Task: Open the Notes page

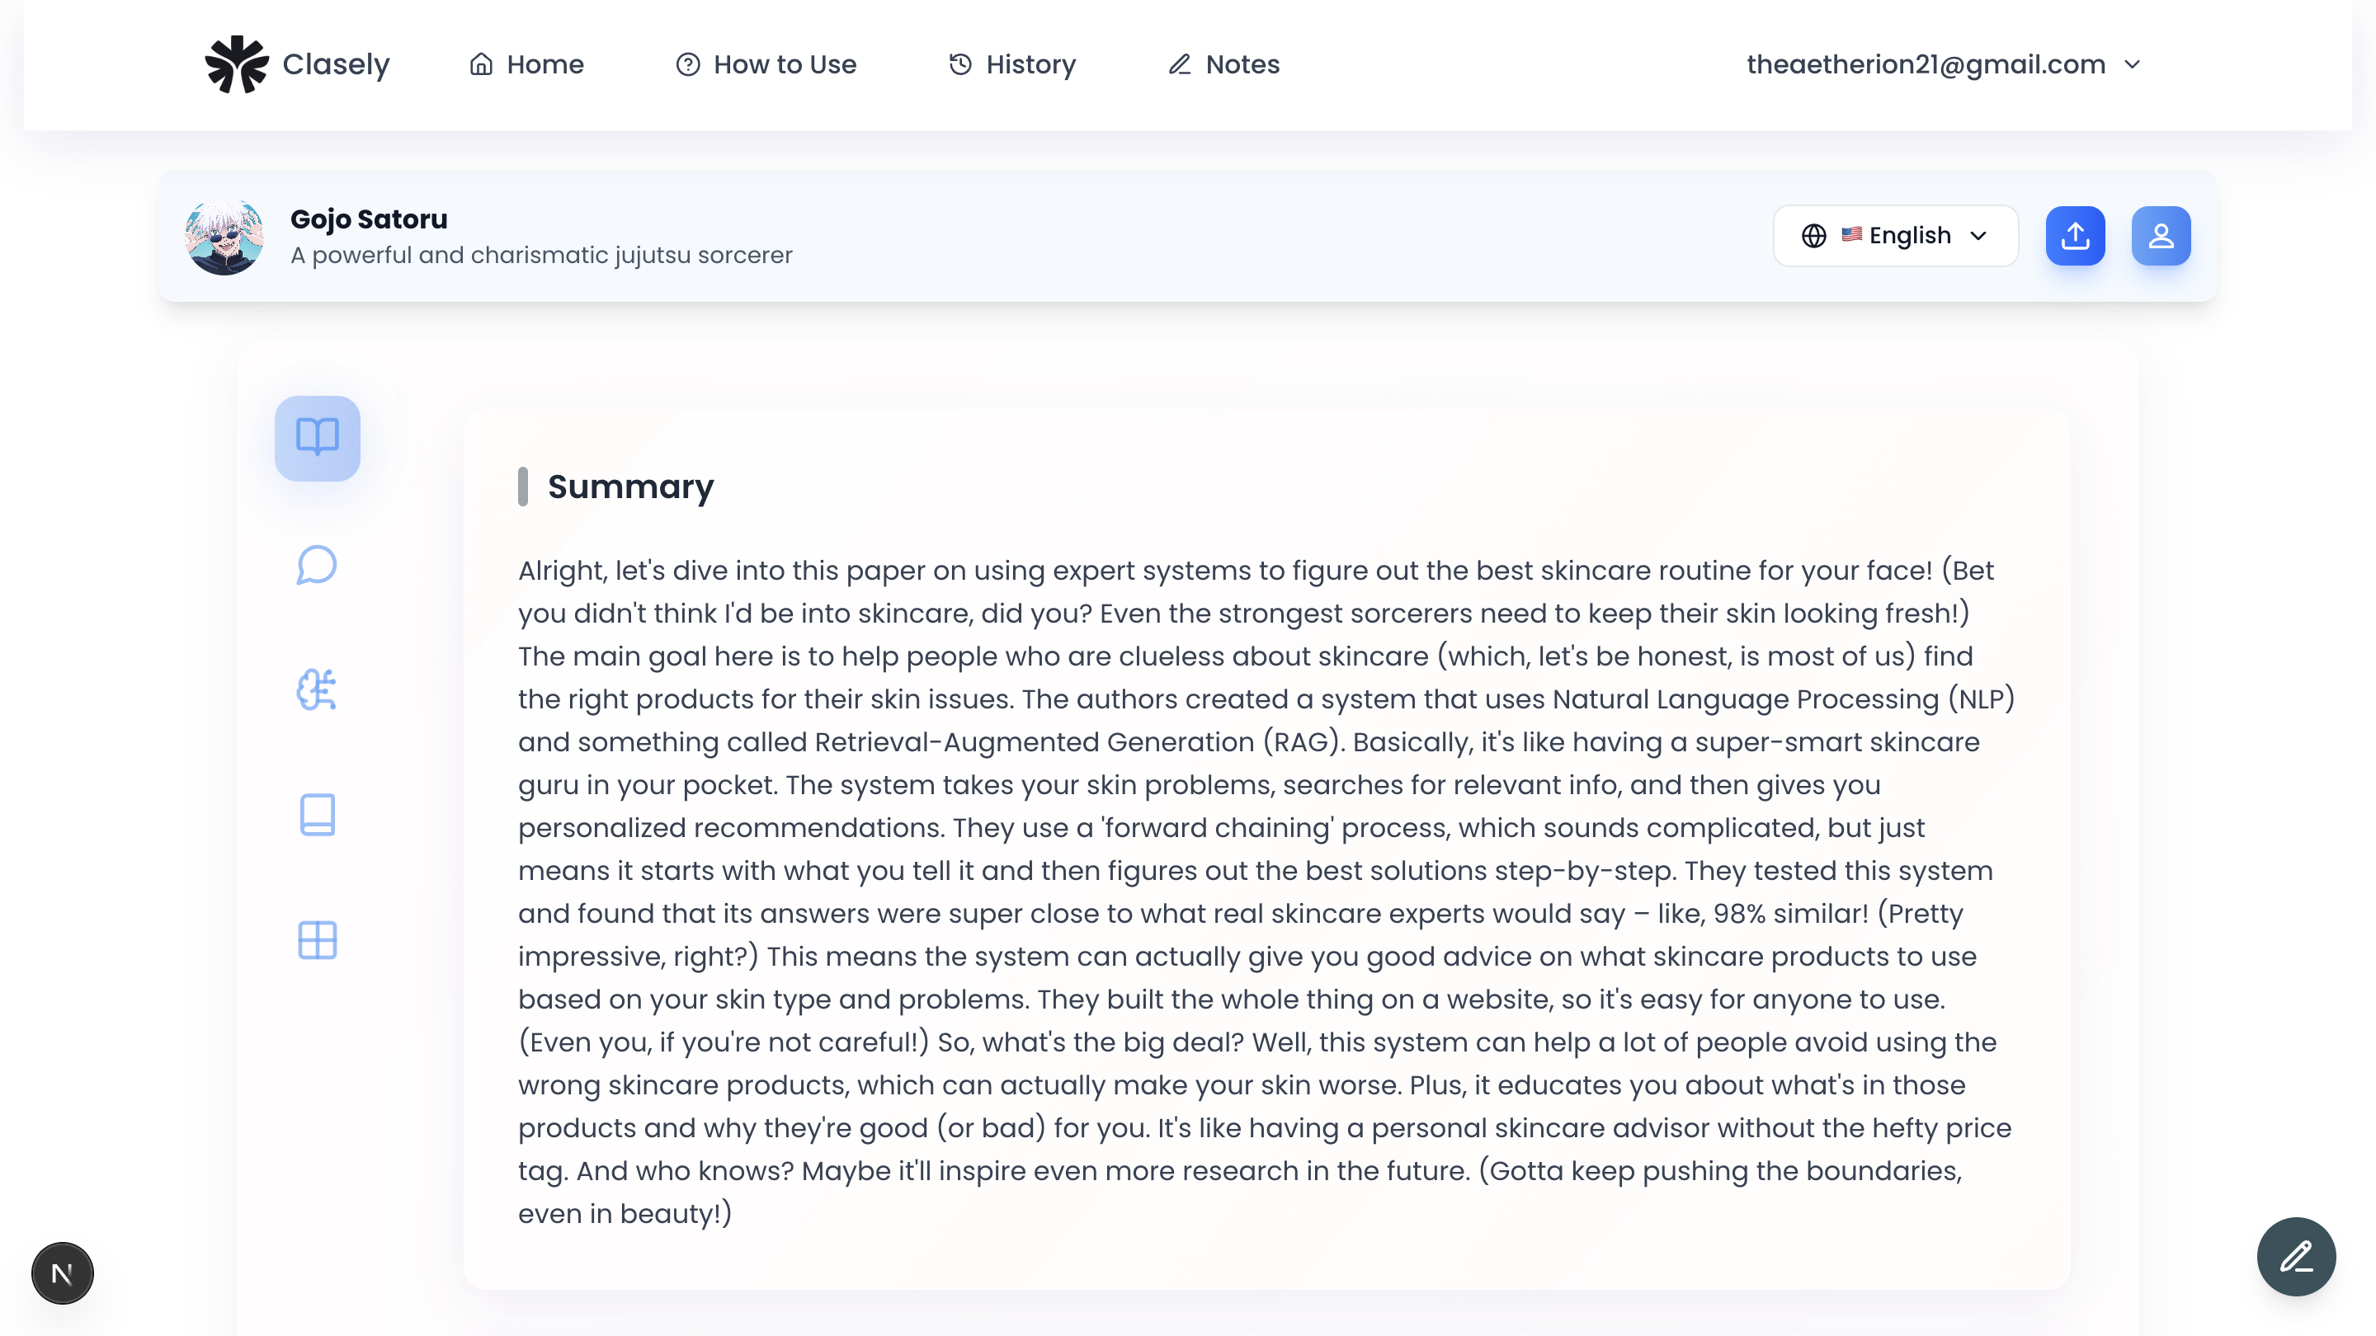Action: coord(1224,64)
